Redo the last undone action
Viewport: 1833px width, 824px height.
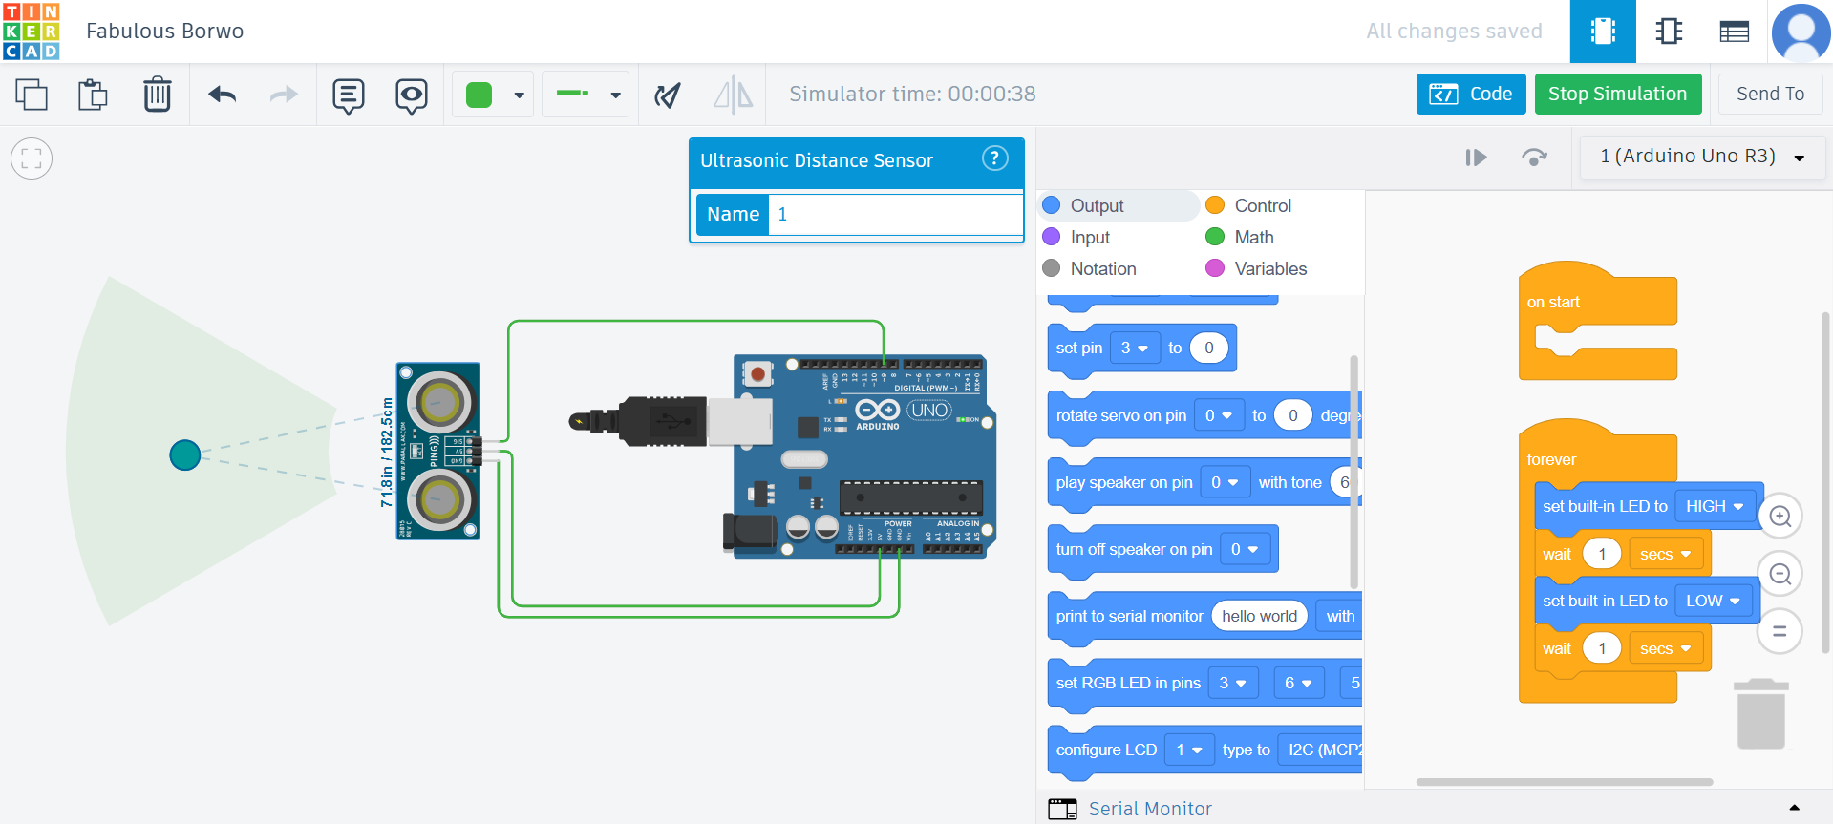[x=284, y=95]
